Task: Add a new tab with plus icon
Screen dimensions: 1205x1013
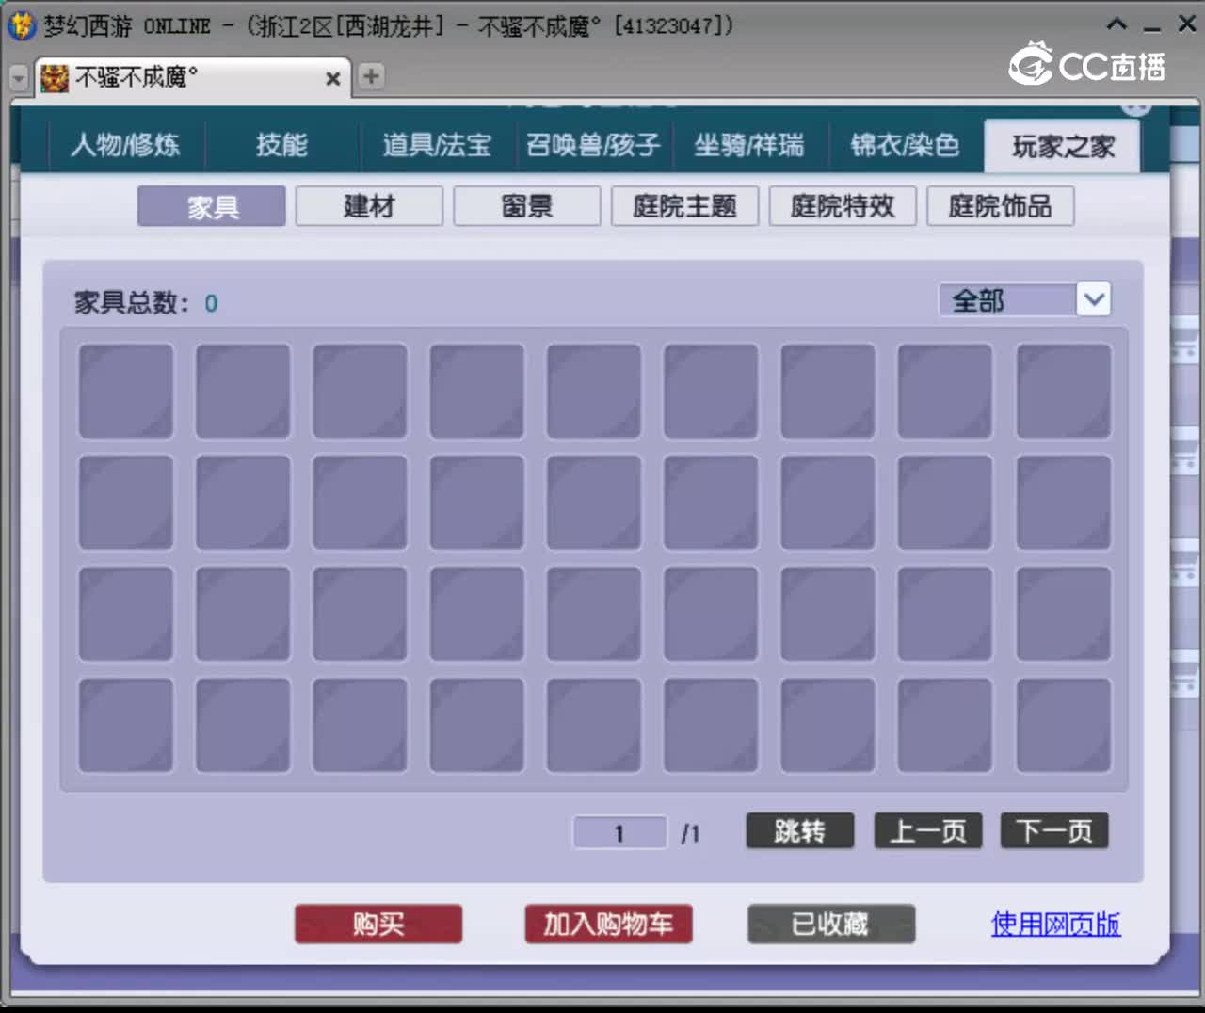Action: [371, 76]
